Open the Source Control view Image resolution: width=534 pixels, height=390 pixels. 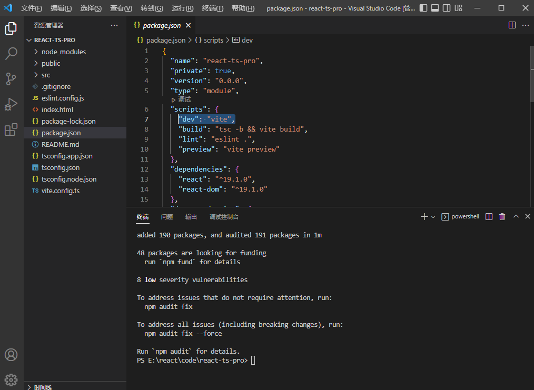click(x=11, y=78)
